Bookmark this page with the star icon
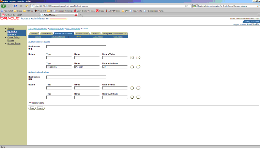 click(186, 6)
